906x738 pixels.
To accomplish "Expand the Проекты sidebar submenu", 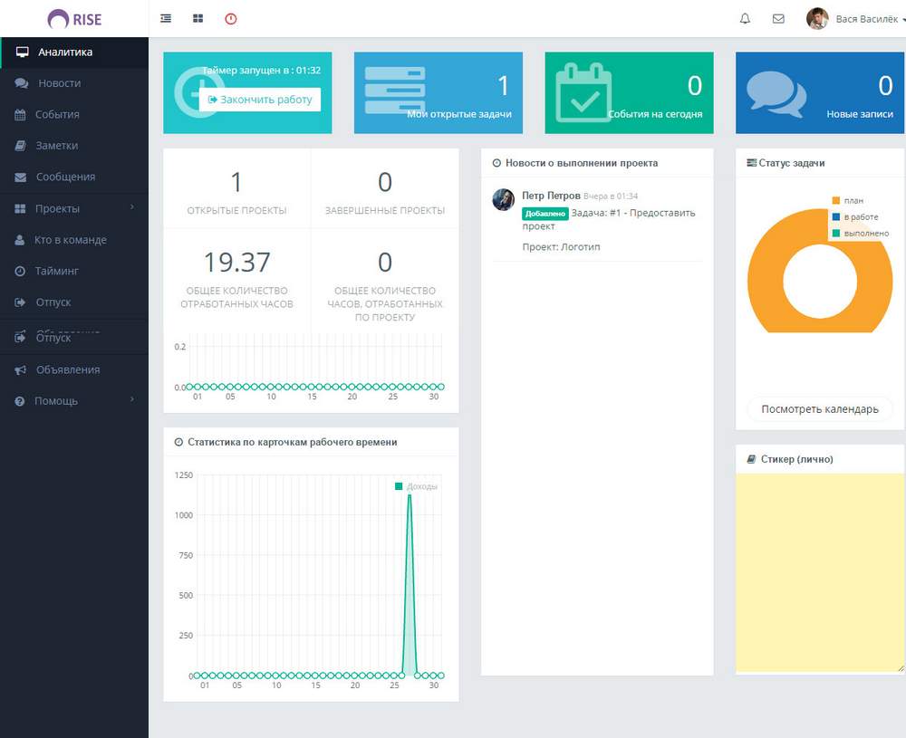I will 74,208.
